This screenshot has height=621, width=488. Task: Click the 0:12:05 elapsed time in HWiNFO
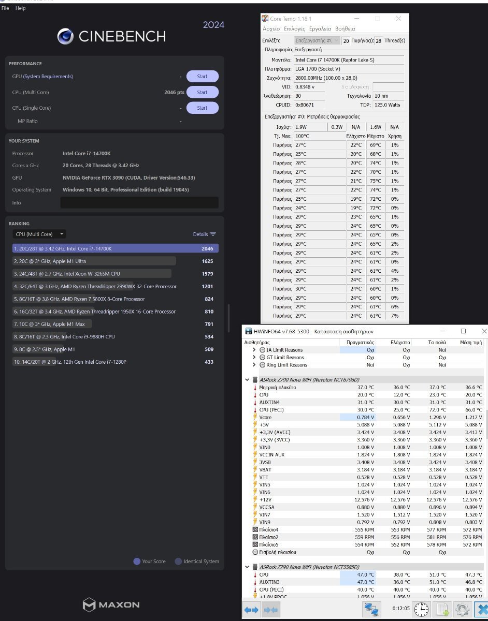point(400,609)
